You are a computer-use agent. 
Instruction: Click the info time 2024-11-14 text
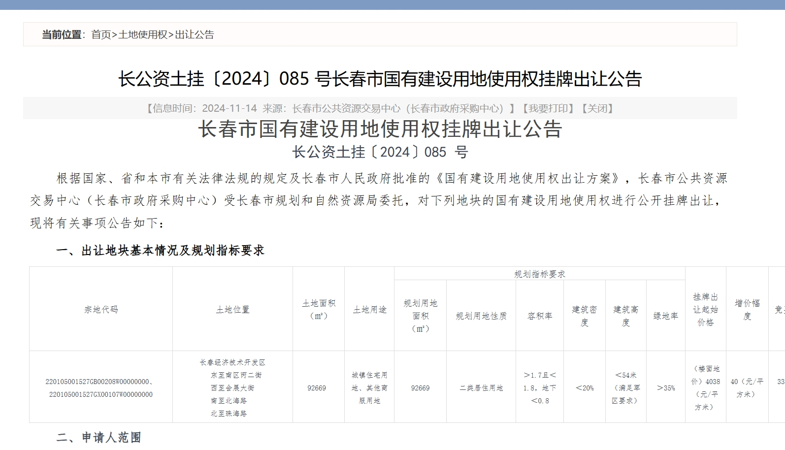[229, 108]
